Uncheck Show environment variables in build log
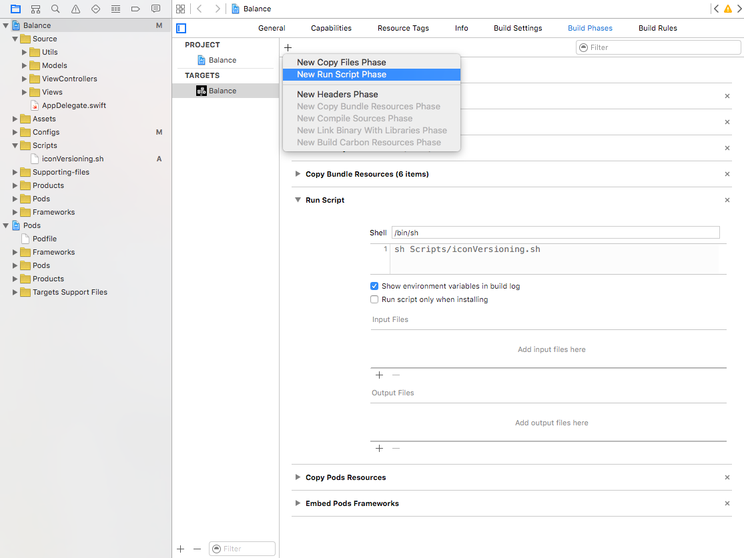The height and width of the screenshot is (558, 744). (x=374, y=286)
